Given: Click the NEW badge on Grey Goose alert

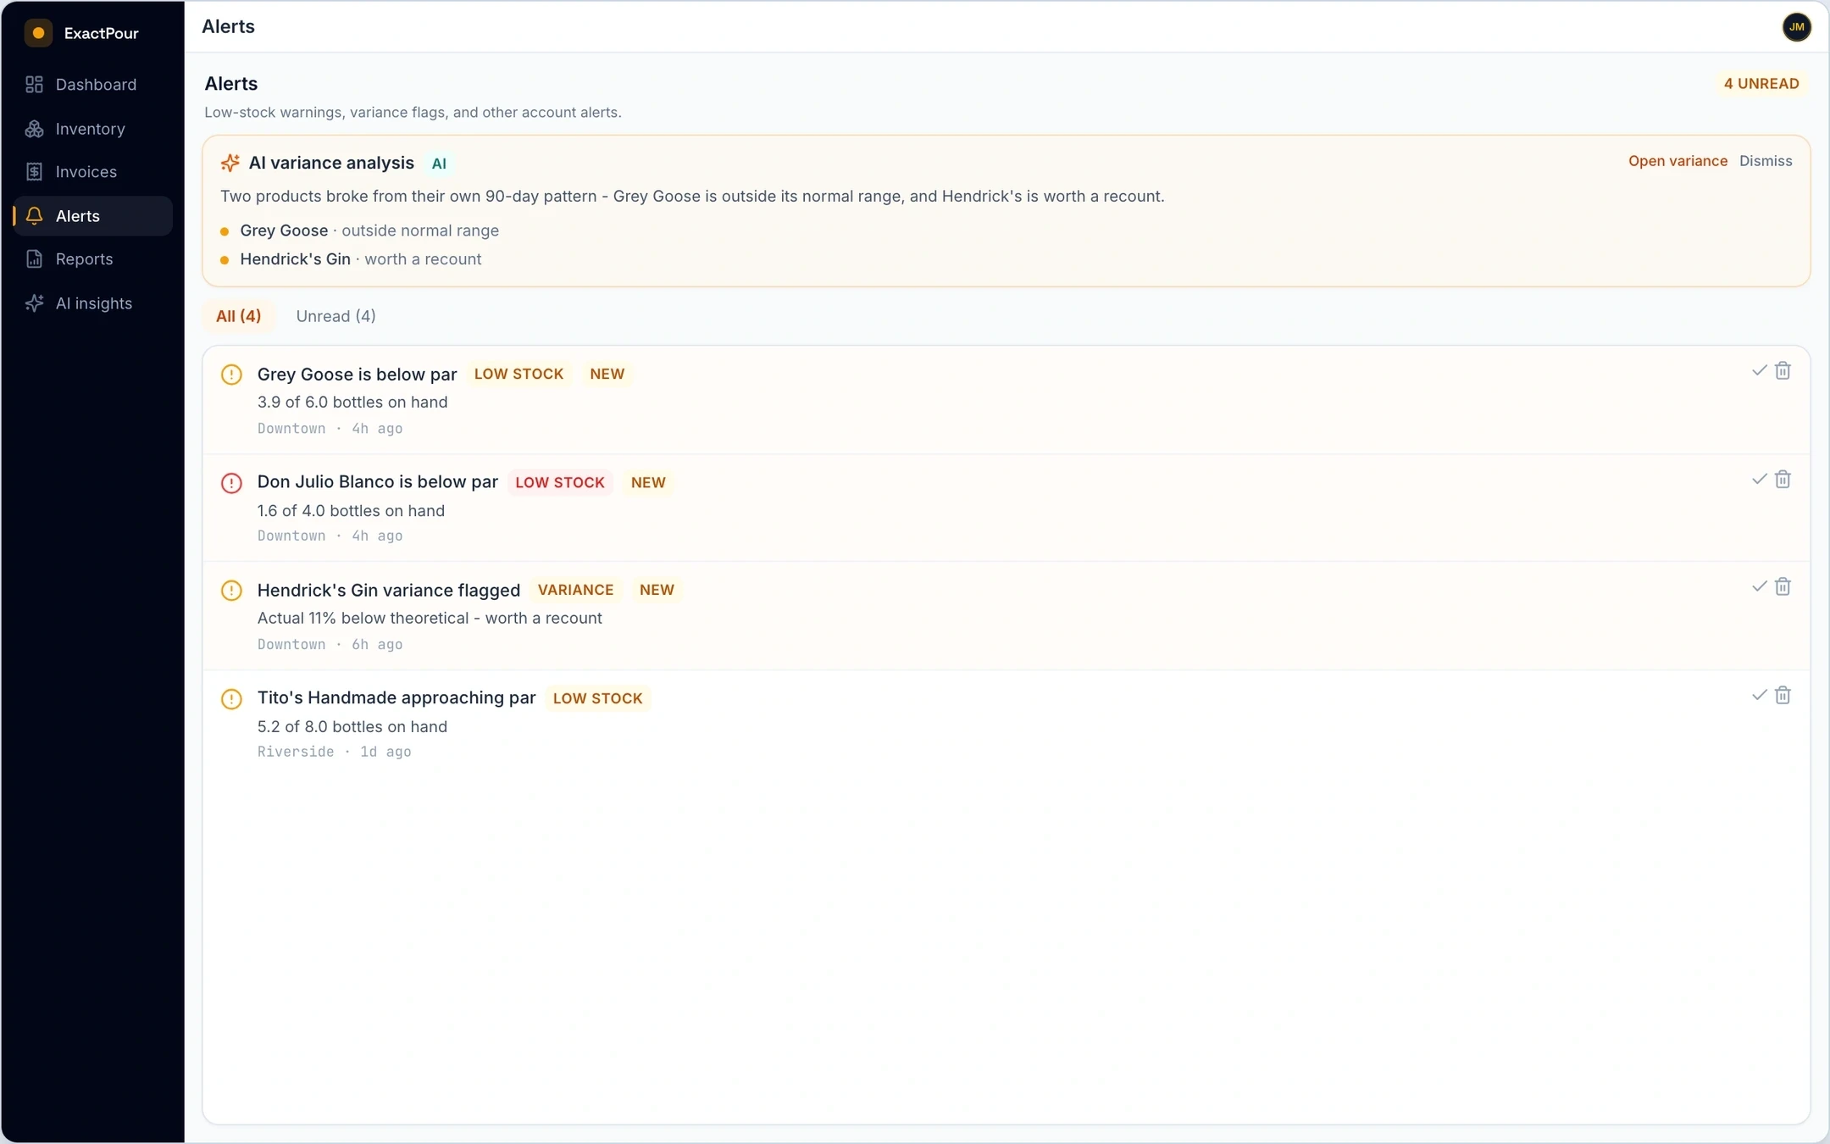Looking at the screenshot, I should tap(607, 374).
